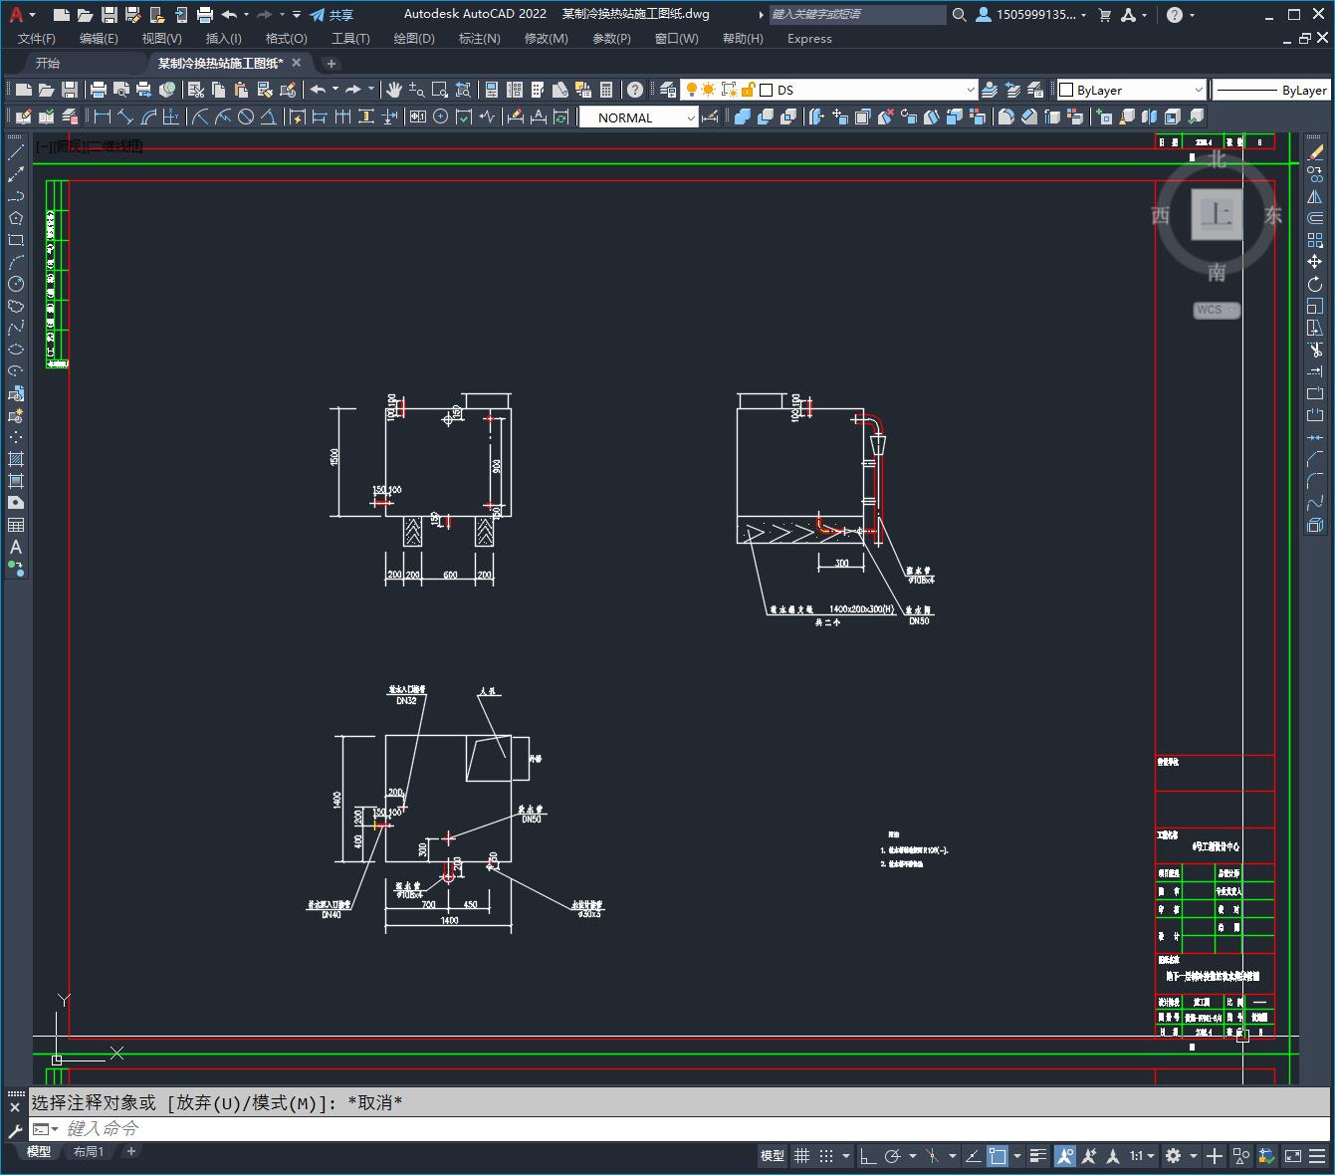Viewport: 1335px width, 1175px height.
Task: Add a new drawing tab with plus
Action: click(x=332, y=63)
